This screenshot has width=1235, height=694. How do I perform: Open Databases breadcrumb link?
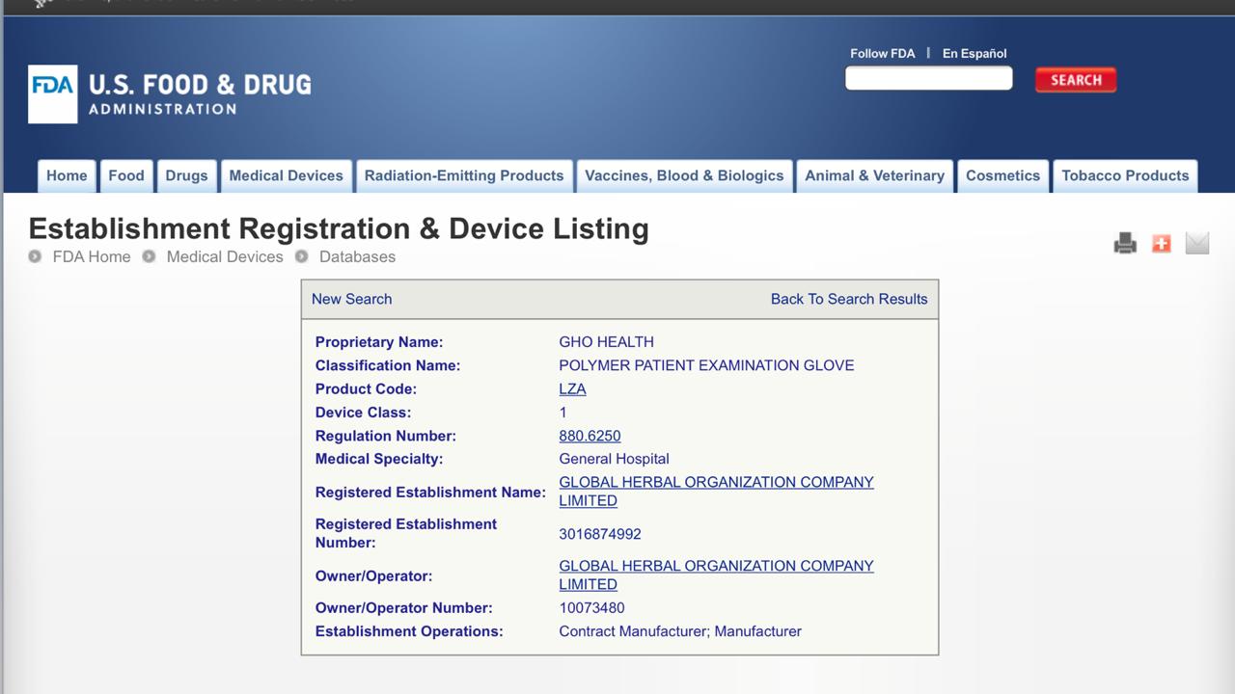(357, 256)
